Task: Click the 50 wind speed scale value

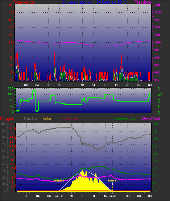Action: [x=11, y=5]
